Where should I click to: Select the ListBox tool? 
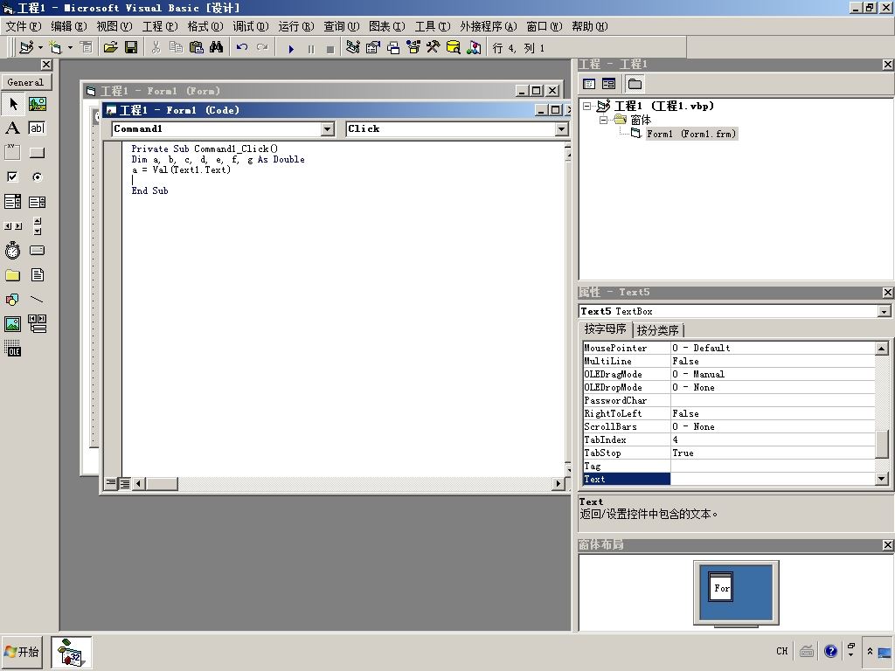pos(37,202)
